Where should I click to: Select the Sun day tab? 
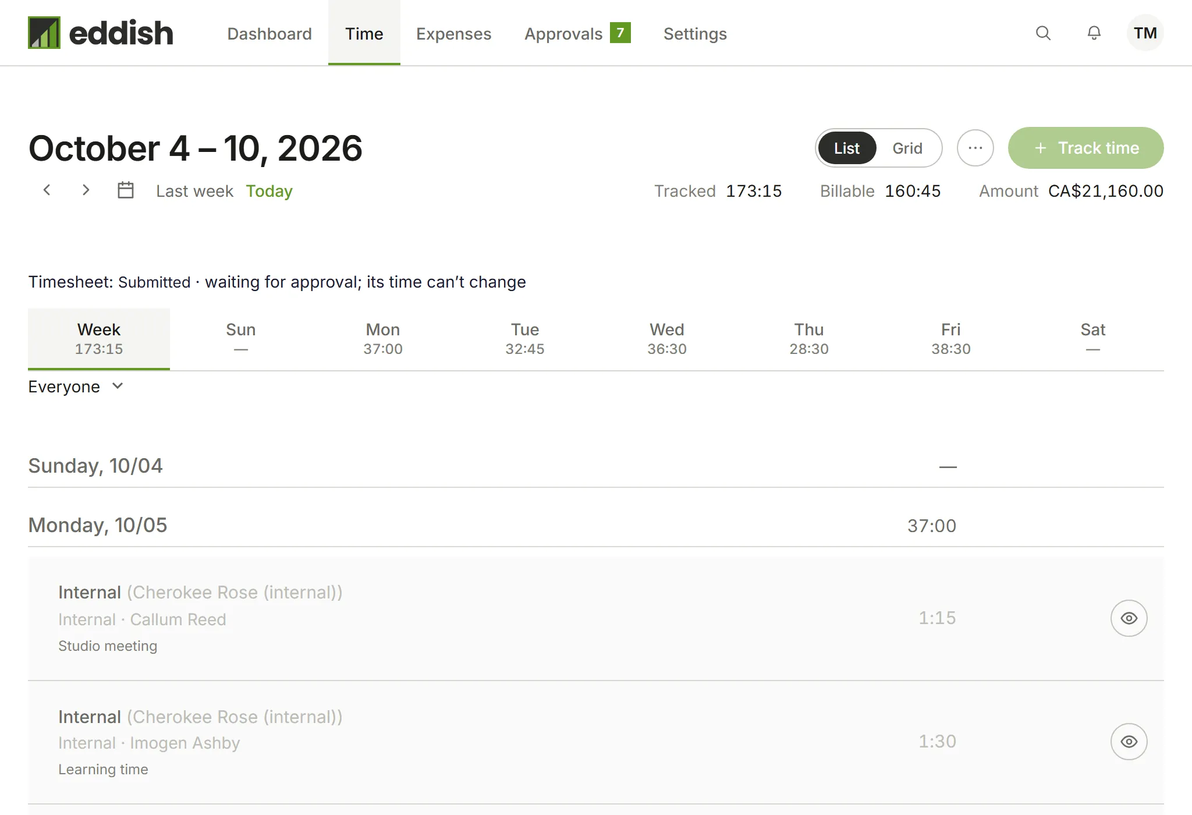point(241,339)
